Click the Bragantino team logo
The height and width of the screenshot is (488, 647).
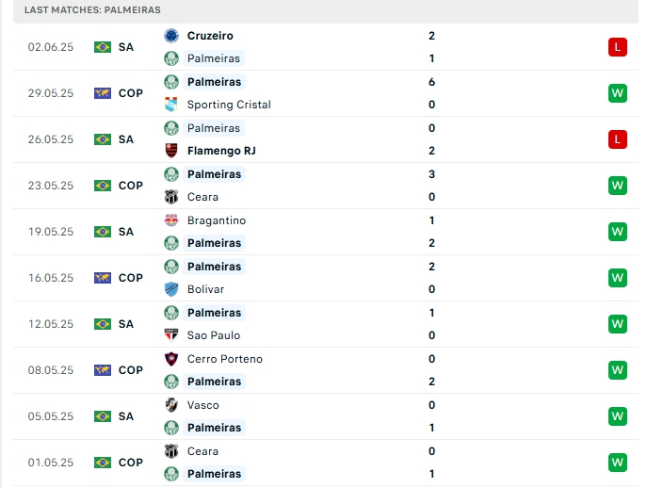171,220
